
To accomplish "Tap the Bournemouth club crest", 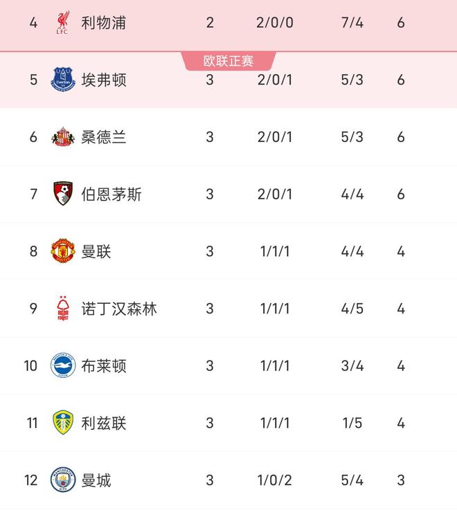I will (x=63, y=194).
